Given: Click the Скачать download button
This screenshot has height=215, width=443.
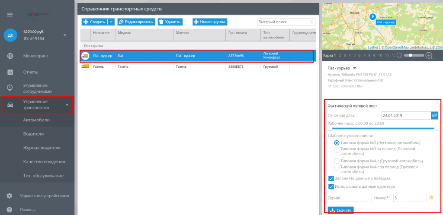Looking at the screenshot, I should (x=340, y=210).
